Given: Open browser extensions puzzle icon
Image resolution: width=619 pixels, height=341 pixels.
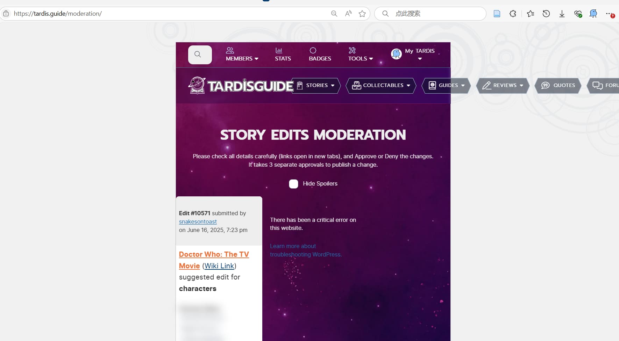Looking at the screenshot, I should point(513,14).
